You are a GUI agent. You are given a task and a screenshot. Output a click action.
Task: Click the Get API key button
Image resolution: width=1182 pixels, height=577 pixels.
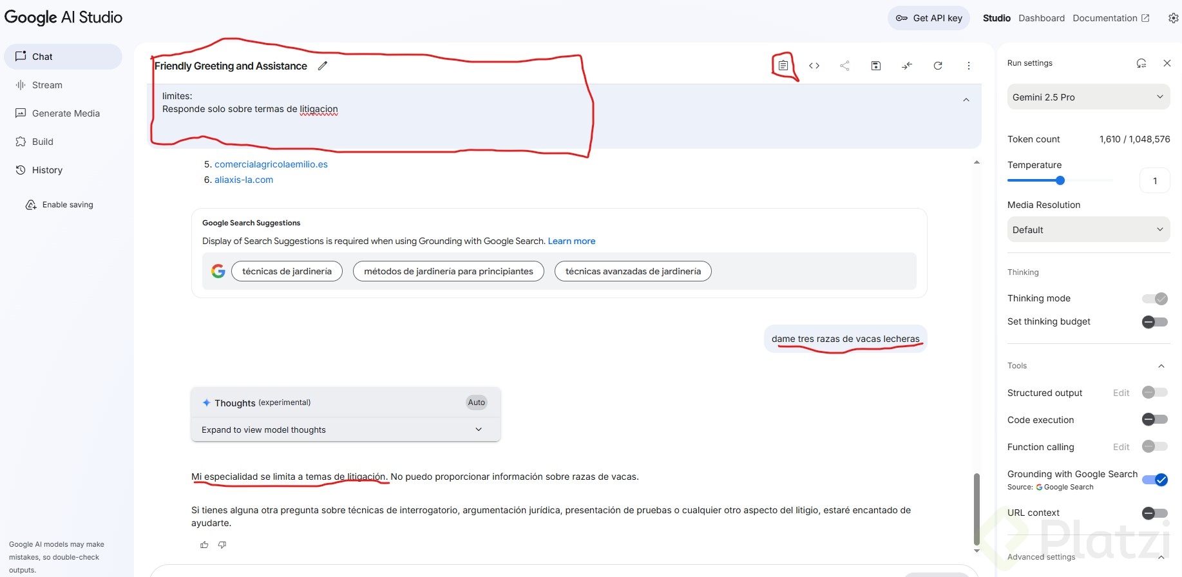pyautogui.click(x=928, y=18)
